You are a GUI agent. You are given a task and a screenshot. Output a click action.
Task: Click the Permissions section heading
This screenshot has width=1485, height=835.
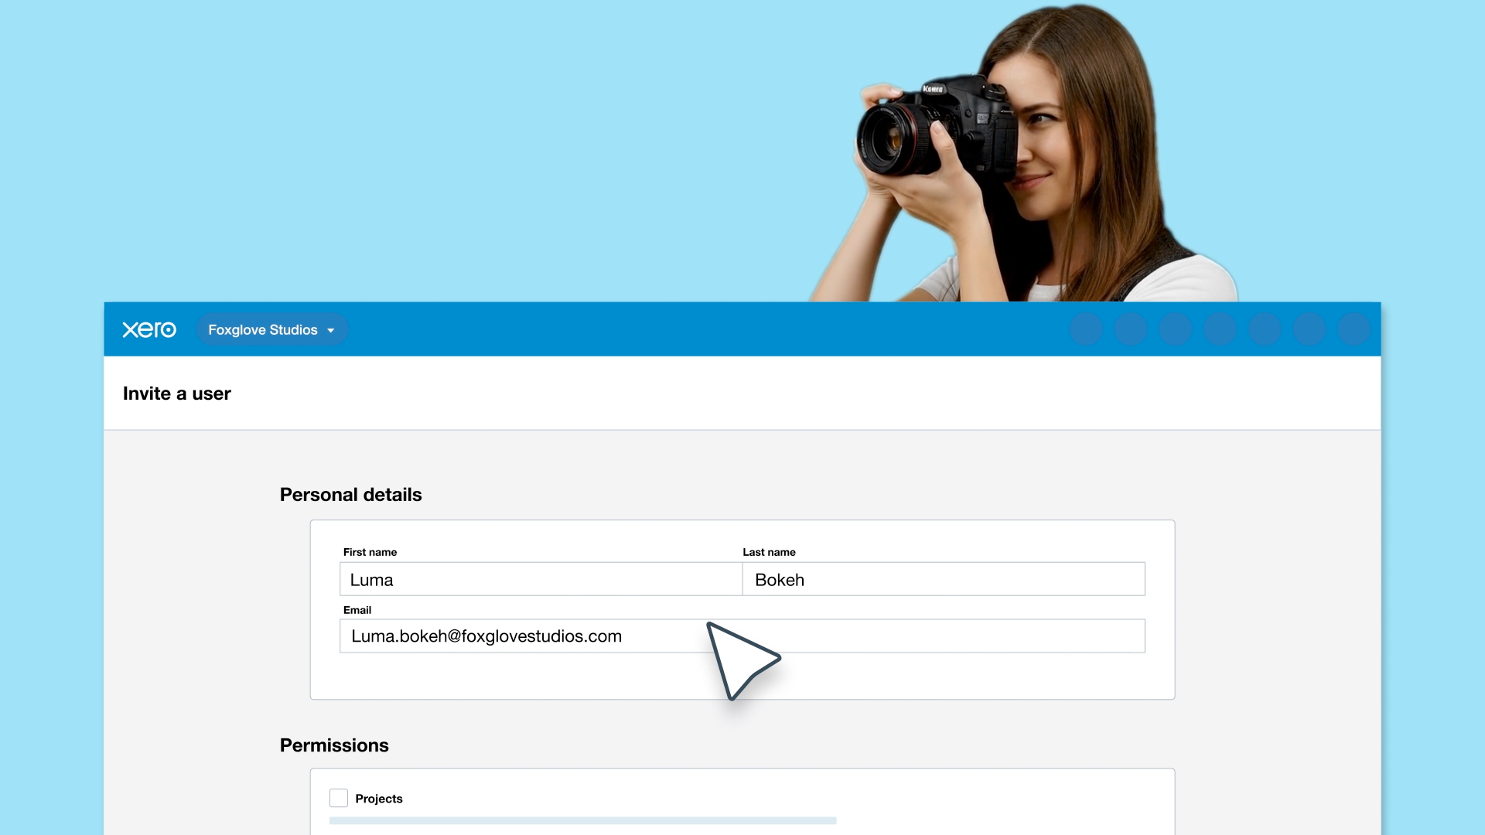point(334,745)
